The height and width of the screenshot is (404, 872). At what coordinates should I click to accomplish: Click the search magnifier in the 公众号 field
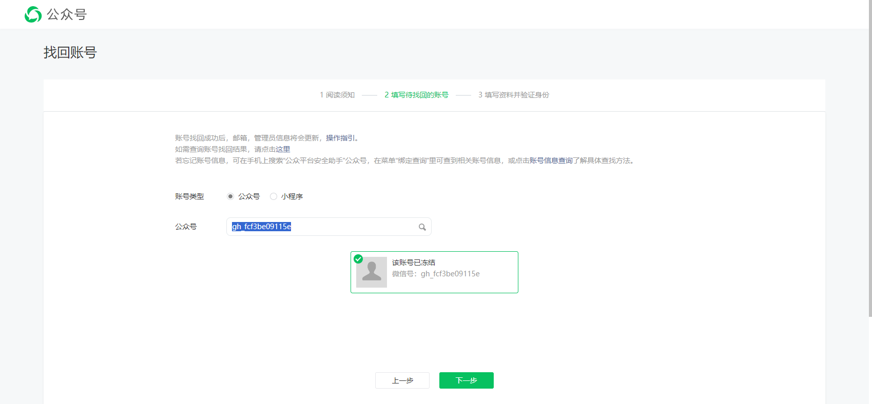point(422,227)
